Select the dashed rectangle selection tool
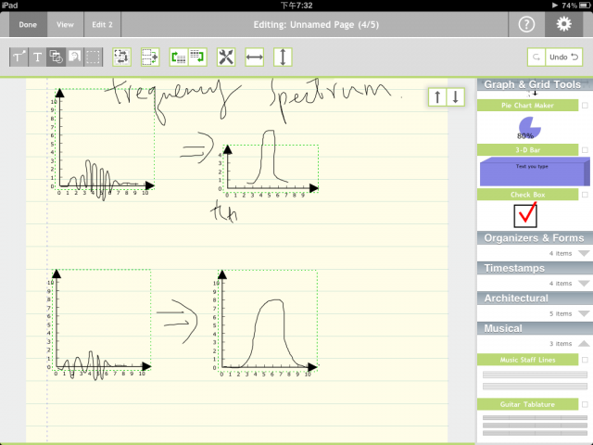Viewport: 593px width, 445px height. (x=93, y=57)
